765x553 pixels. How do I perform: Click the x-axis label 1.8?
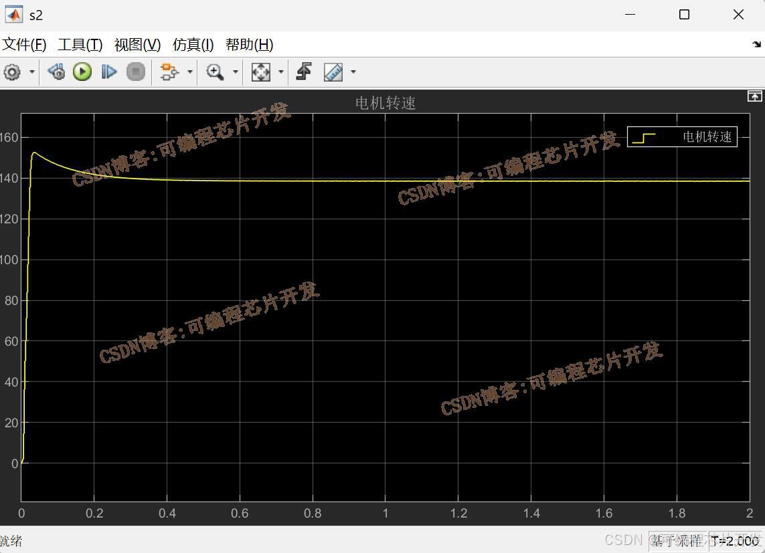coord(677,514)
